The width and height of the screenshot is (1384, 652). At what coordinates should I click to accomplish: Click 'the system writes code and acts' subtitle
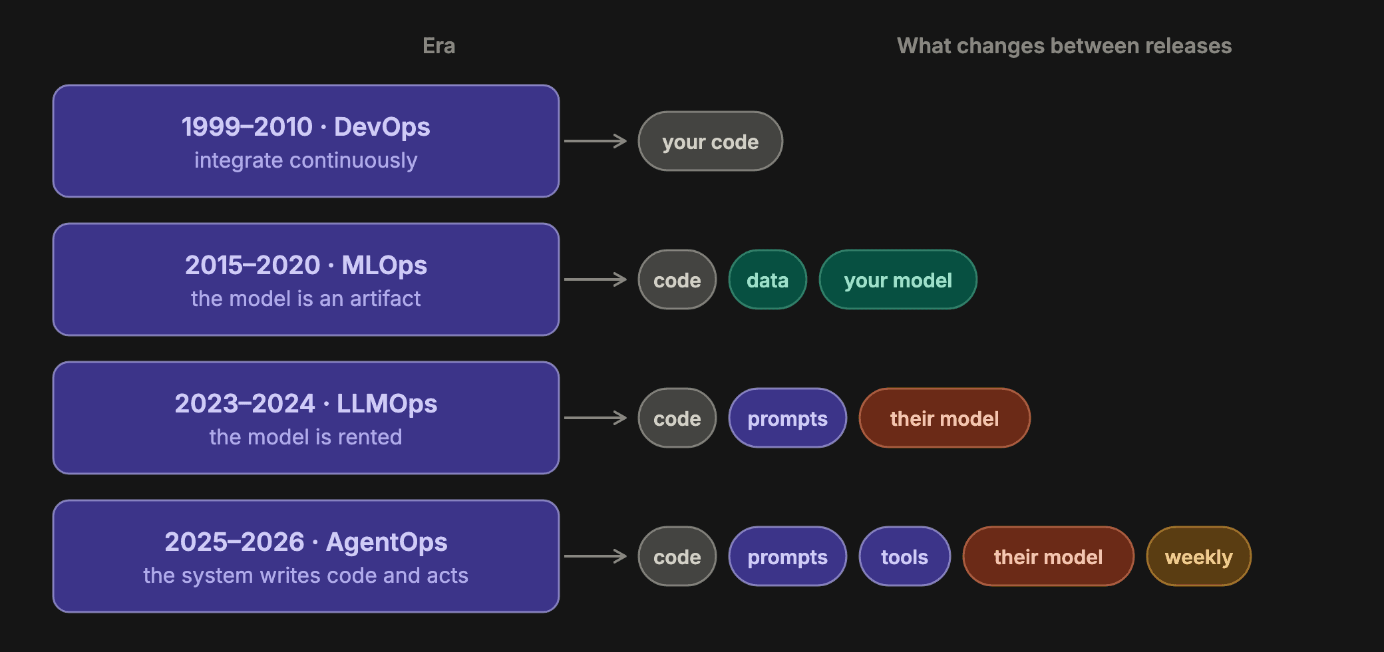pyautogui.click(x=306, y=575)
